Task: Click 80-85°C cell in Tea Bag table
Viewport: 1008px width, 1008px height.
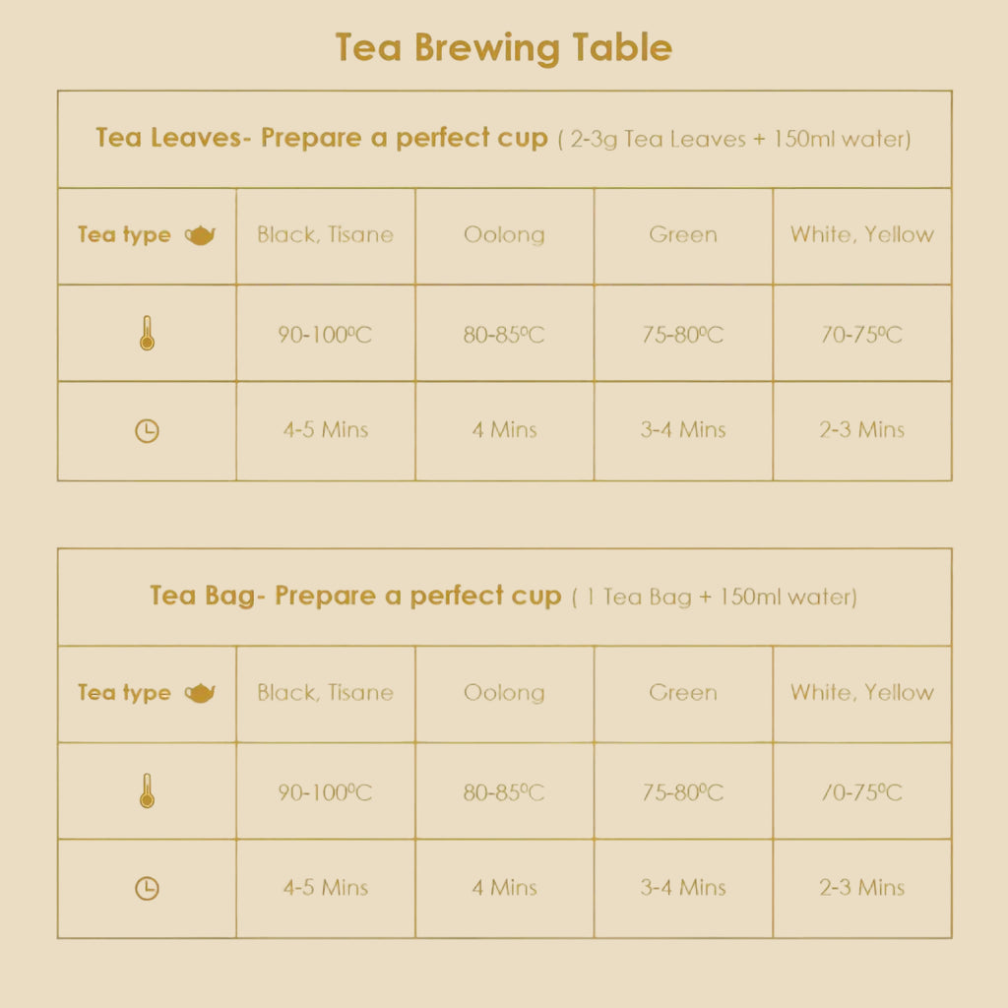Action: pyautogui.click(x=504, y=792)
